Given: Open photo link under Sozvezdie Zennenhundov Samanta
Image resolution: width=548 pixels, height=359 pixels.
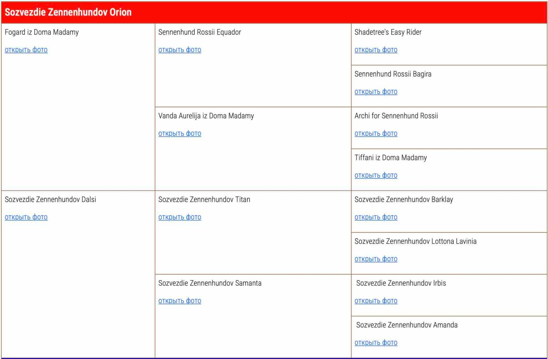Looking at the screenshot, I should click(180, 301).
